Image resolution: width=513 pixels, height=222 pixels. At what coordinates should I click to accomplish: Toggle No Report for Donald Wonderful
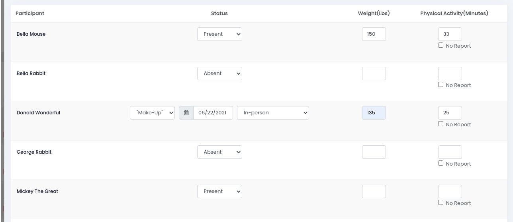tap(441, 124)
